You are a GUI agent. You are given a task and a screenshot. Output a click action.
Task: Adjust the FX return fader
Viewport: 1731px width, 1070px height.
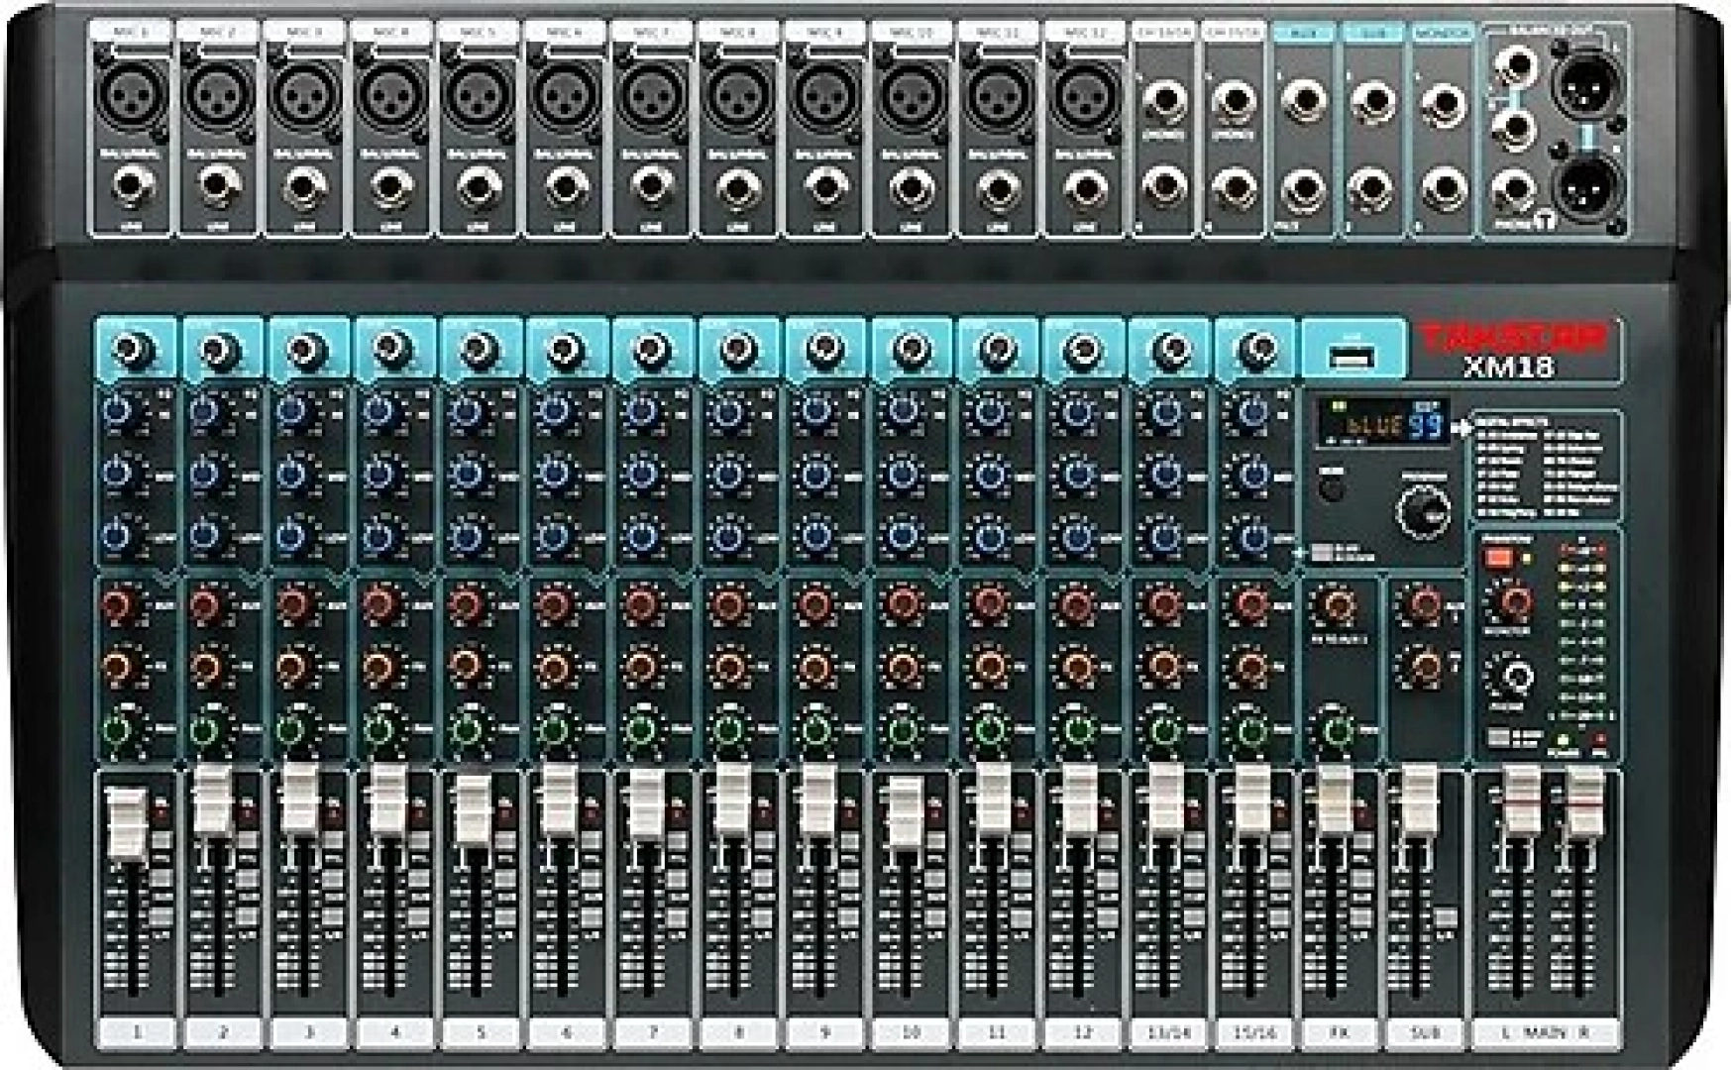pyautogui.click(x=1335, y=799)
